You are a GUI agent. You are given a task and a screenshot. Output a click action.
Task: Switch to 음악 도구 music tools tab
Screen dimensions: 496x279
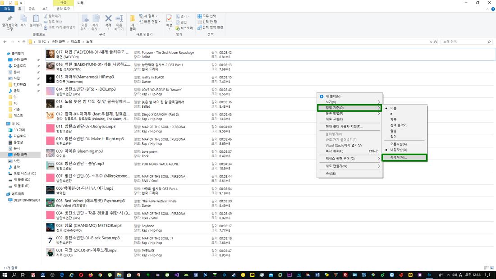(63, 9)
